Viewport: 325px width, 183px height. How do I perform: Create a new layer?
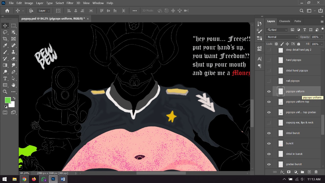pyautogui.click(x=309, y=172)
